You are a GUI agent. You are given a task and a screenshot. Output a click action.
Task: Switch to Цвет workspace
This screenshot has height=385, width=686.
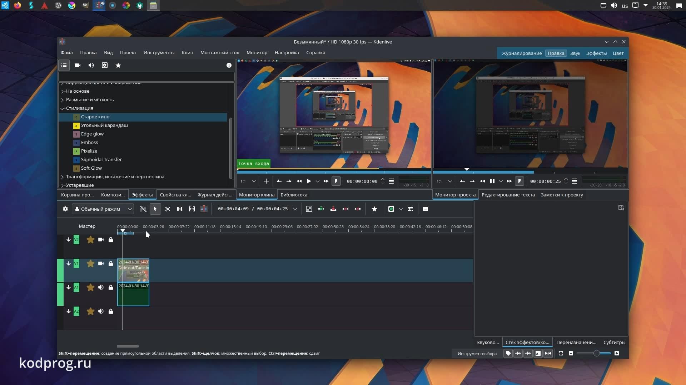pos(618,53)
